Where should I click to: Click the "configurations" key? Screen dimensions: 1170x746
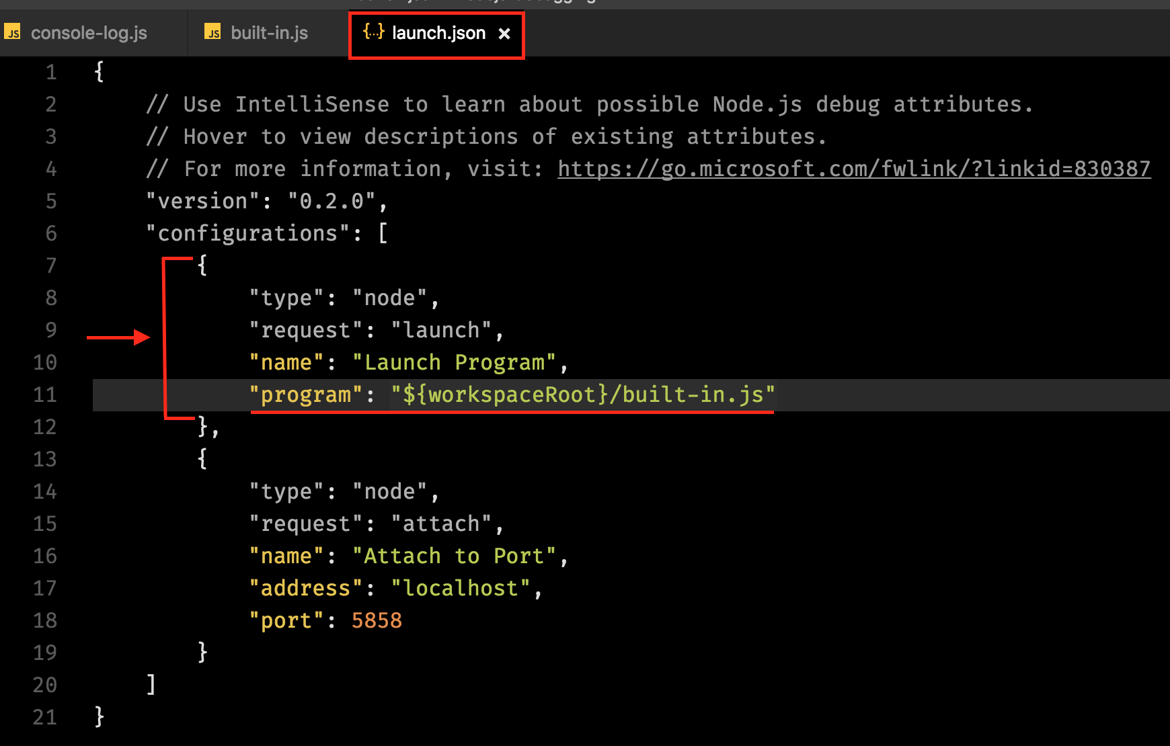tap(247, 233)
